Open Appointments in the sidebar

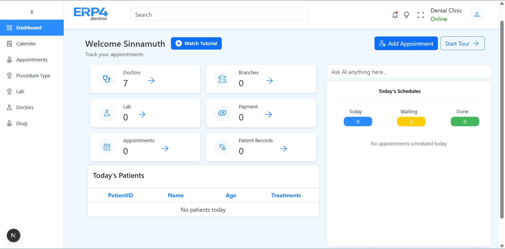(x=32, y=60)
